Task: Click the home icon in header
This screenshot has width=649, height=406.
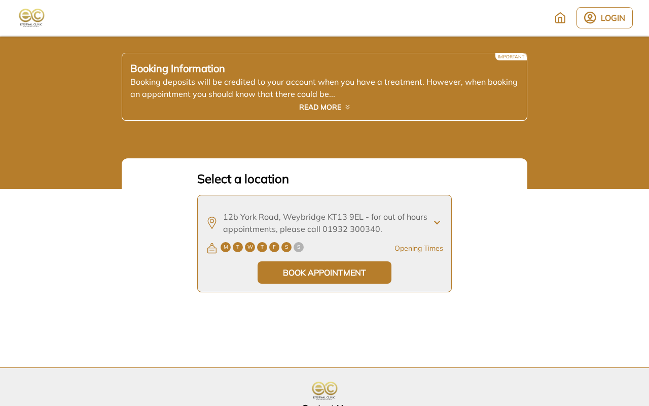Action: click(560, 18)
